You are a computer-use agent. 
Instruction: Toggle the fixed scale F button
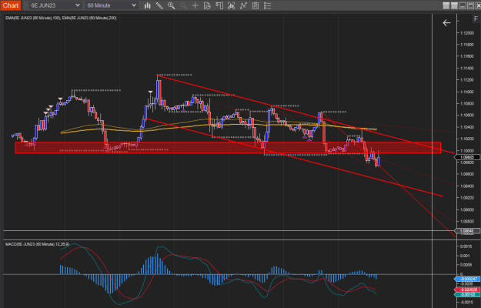(x=476, y=19)
